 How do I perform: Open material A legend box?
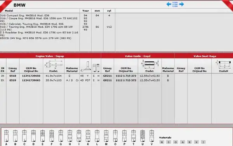[x=183, y=142]
